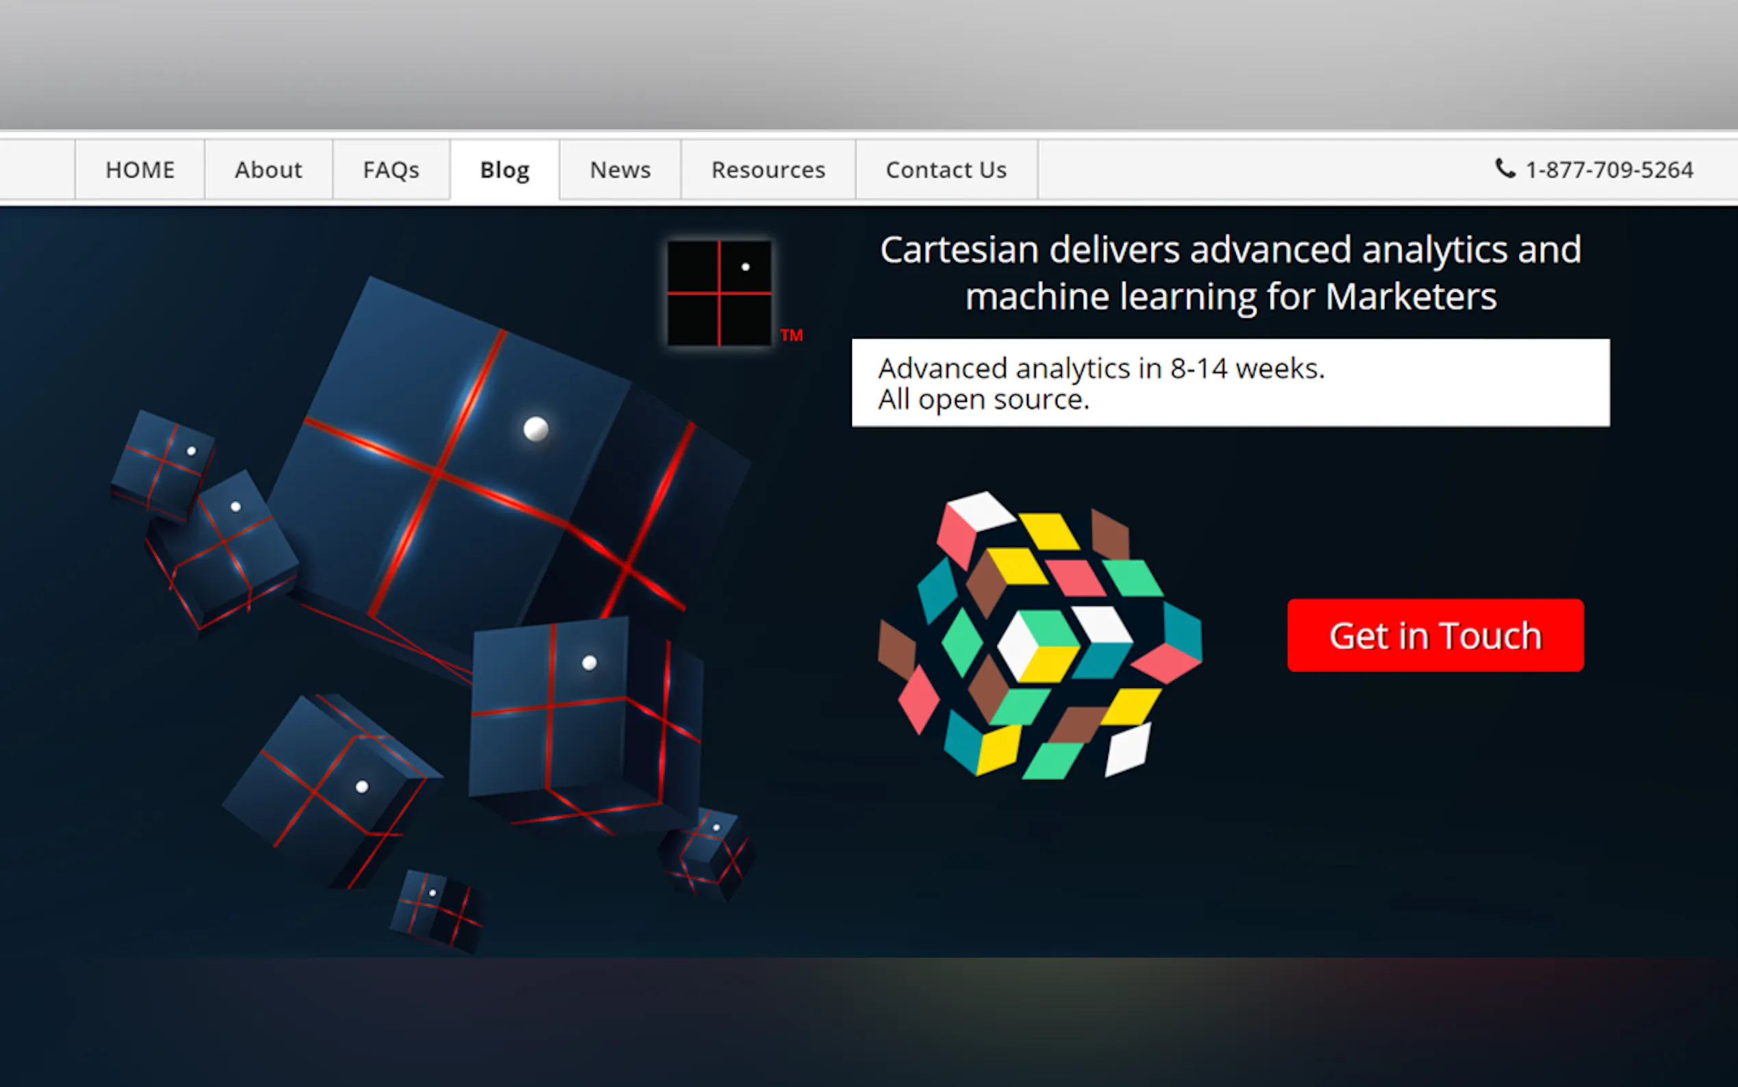
Task: Click the red Get in Touch button
Action: (1436, 635)
